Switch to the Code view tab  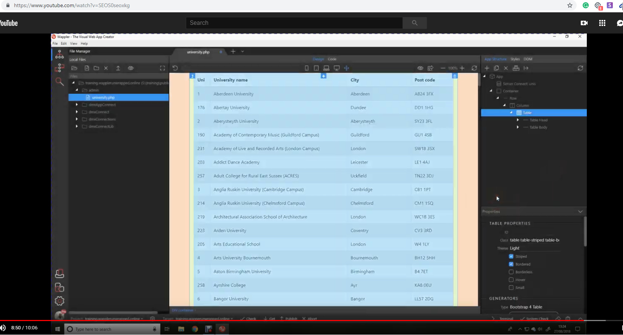(332, 59)
